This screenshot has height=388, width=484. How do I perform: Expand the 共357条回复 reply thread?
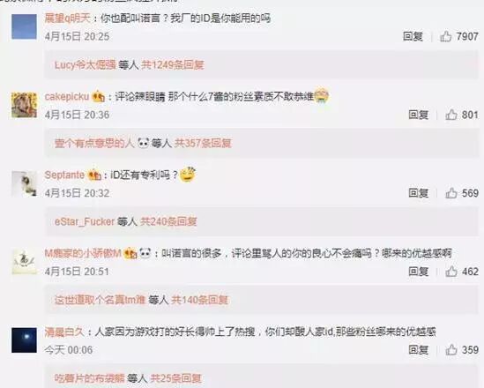tap(203, 143)
